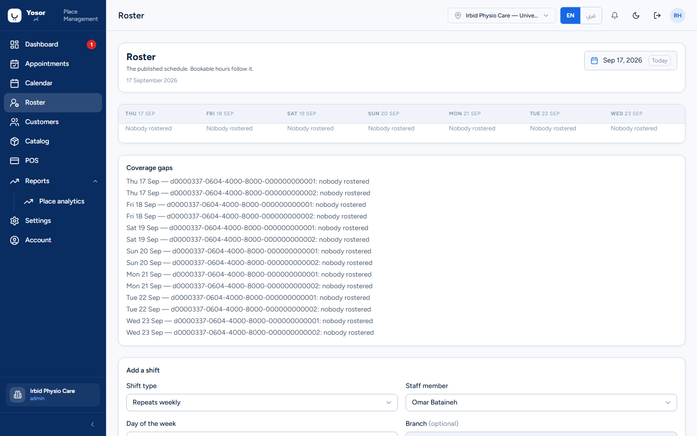Click the Appointments calendar-check icon
697x436 pixels.
(x=15, y=64)
